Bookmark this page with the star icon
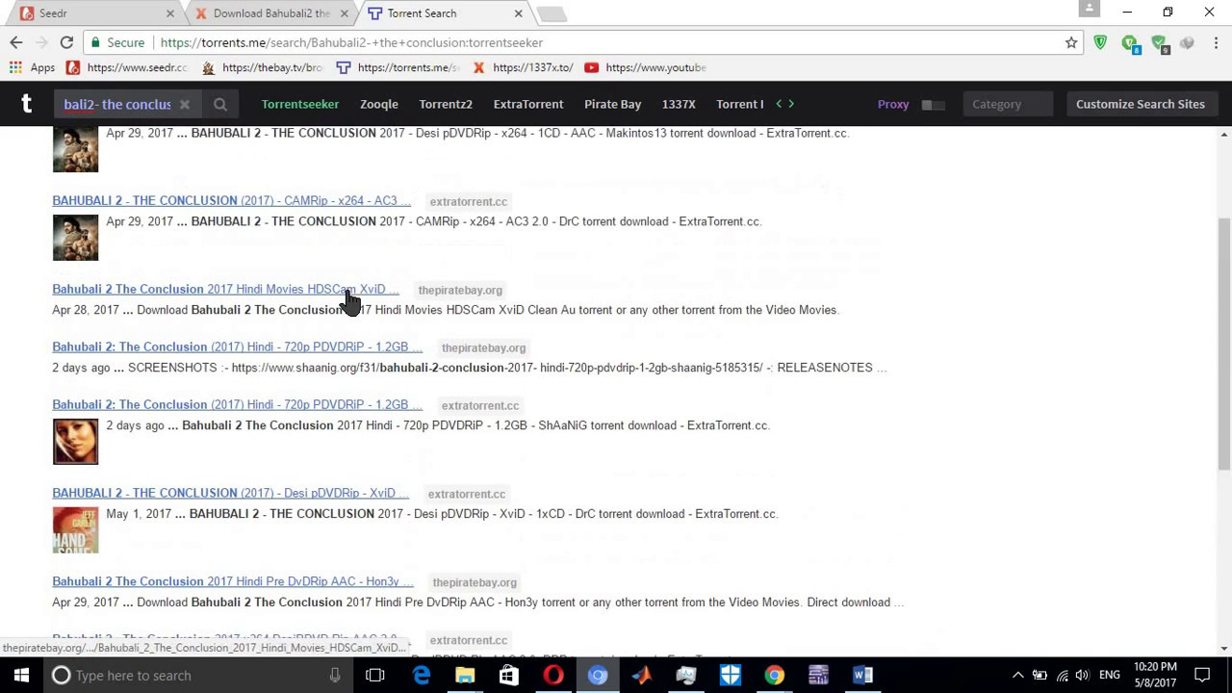Viewport: 1232px width, 693px height. click(x=1071, y=42)
